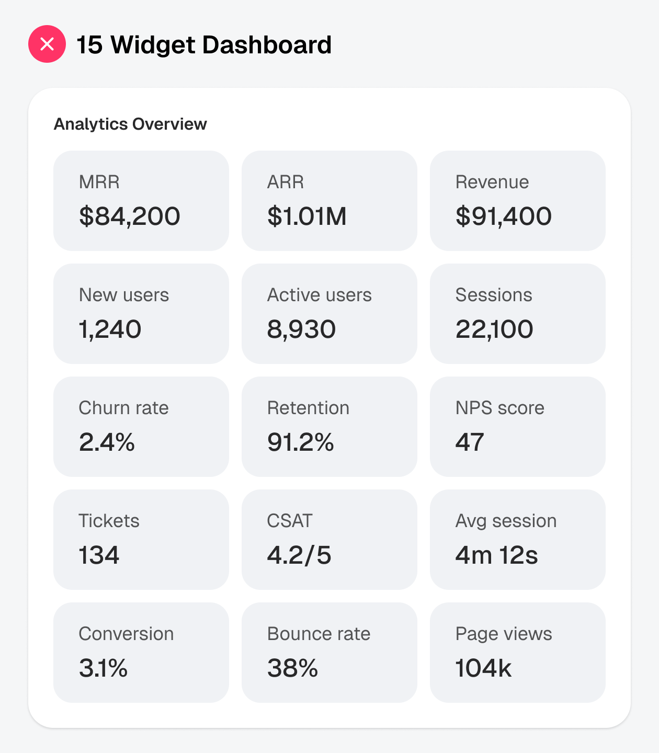Click the $84,200 value text

(x=130, y=216)
